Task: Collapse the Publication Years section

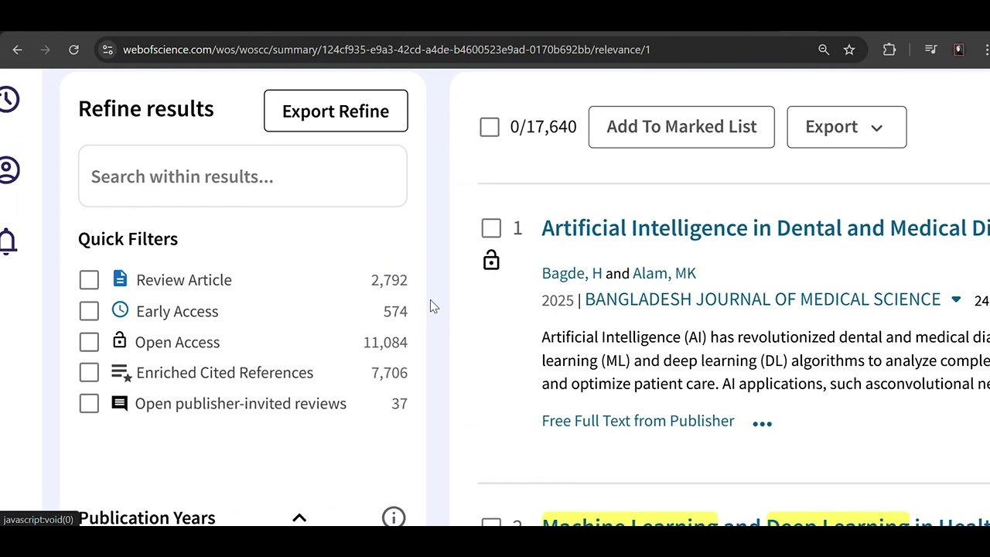Action: tap(299, 518)
